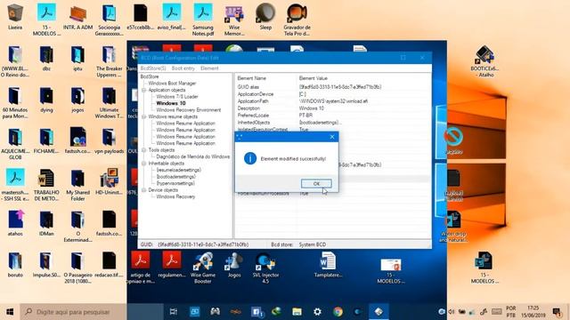Select Windows Boot Manager in tree
Screen dimensions: 570x320
coord(172,84)
